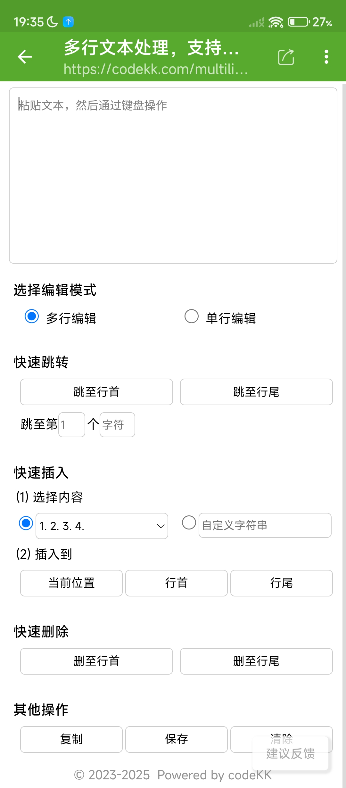Tap the back arrow icon
The image size is (346, 788).
(x=25, y=57)
